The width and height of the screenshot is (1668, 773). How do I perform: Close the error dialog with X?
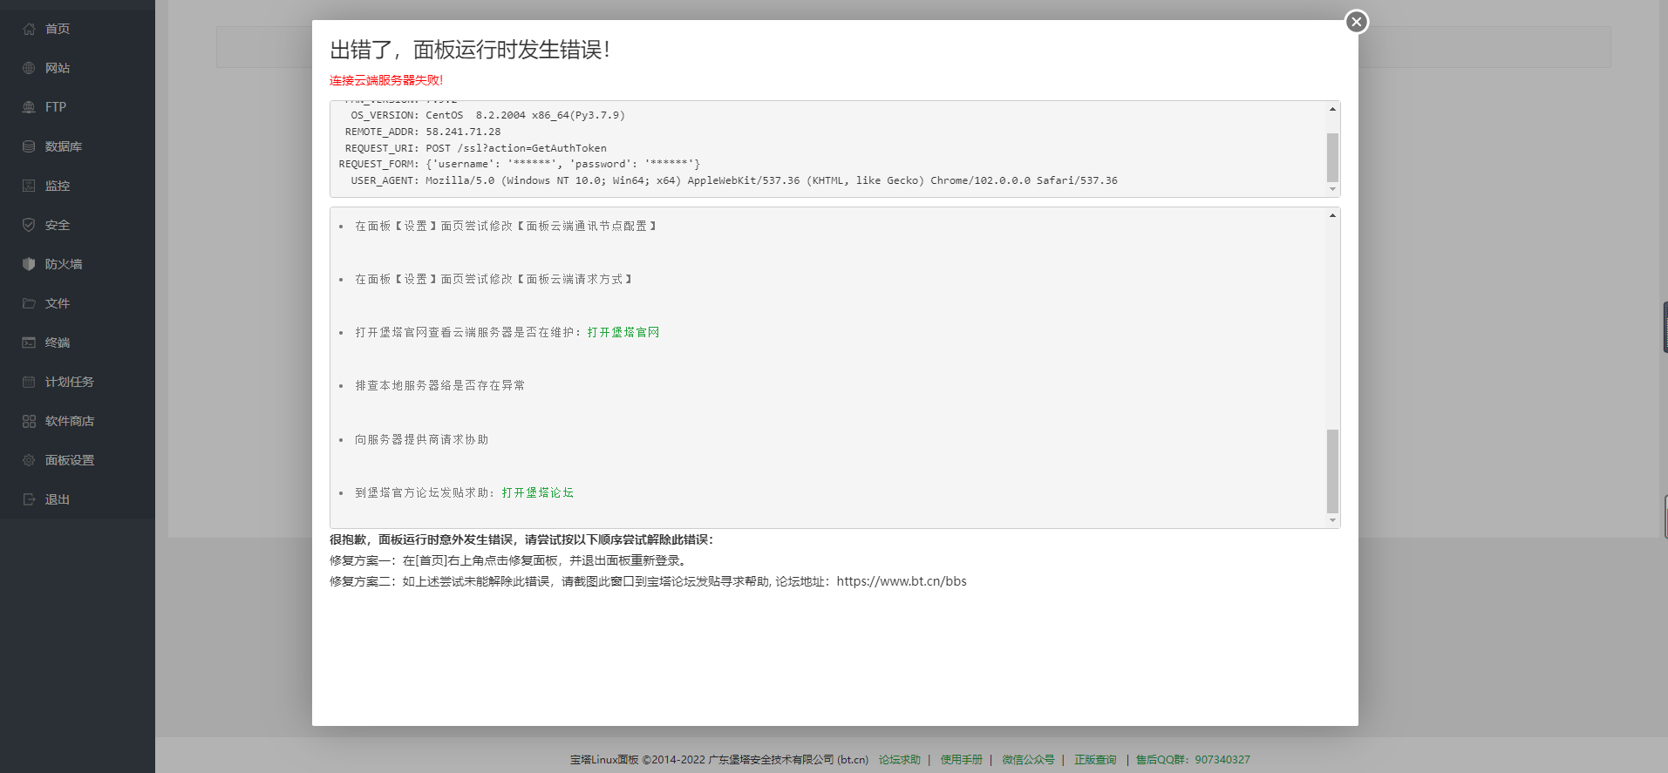coord(1356,22)
